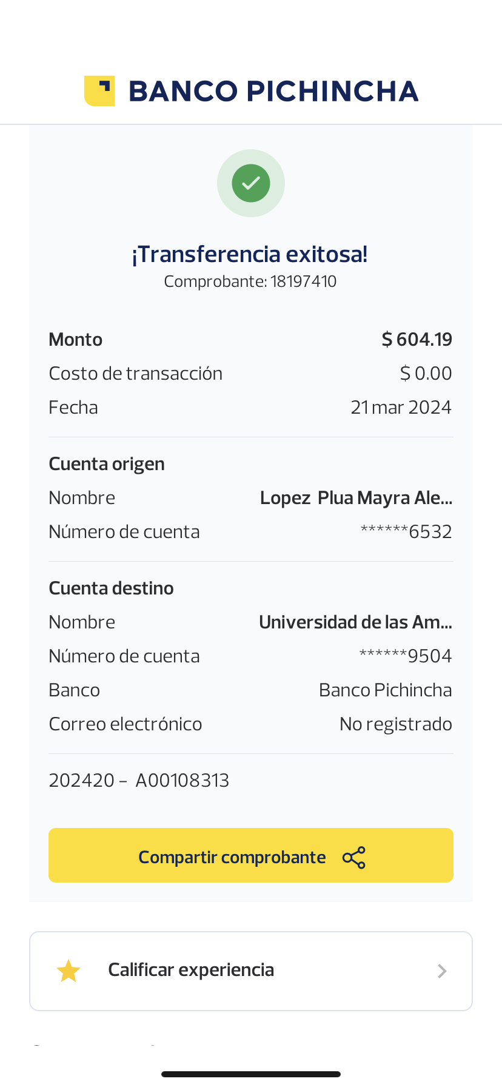Click the Monto amount $ 604.19
The image size is (502, 1087).
417,340
